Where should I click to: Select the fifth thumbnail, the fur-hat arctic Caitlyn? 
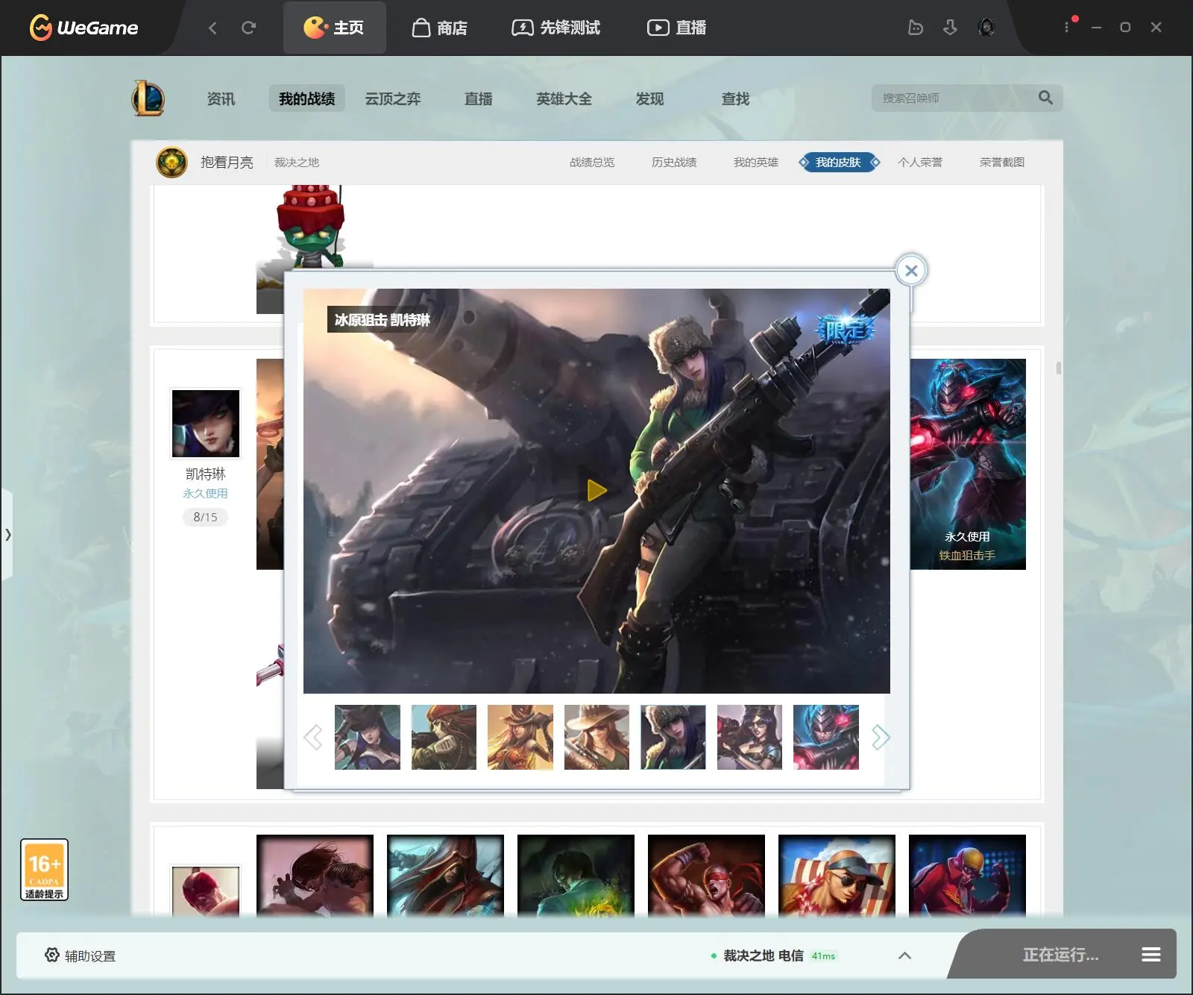coord(673,737)
